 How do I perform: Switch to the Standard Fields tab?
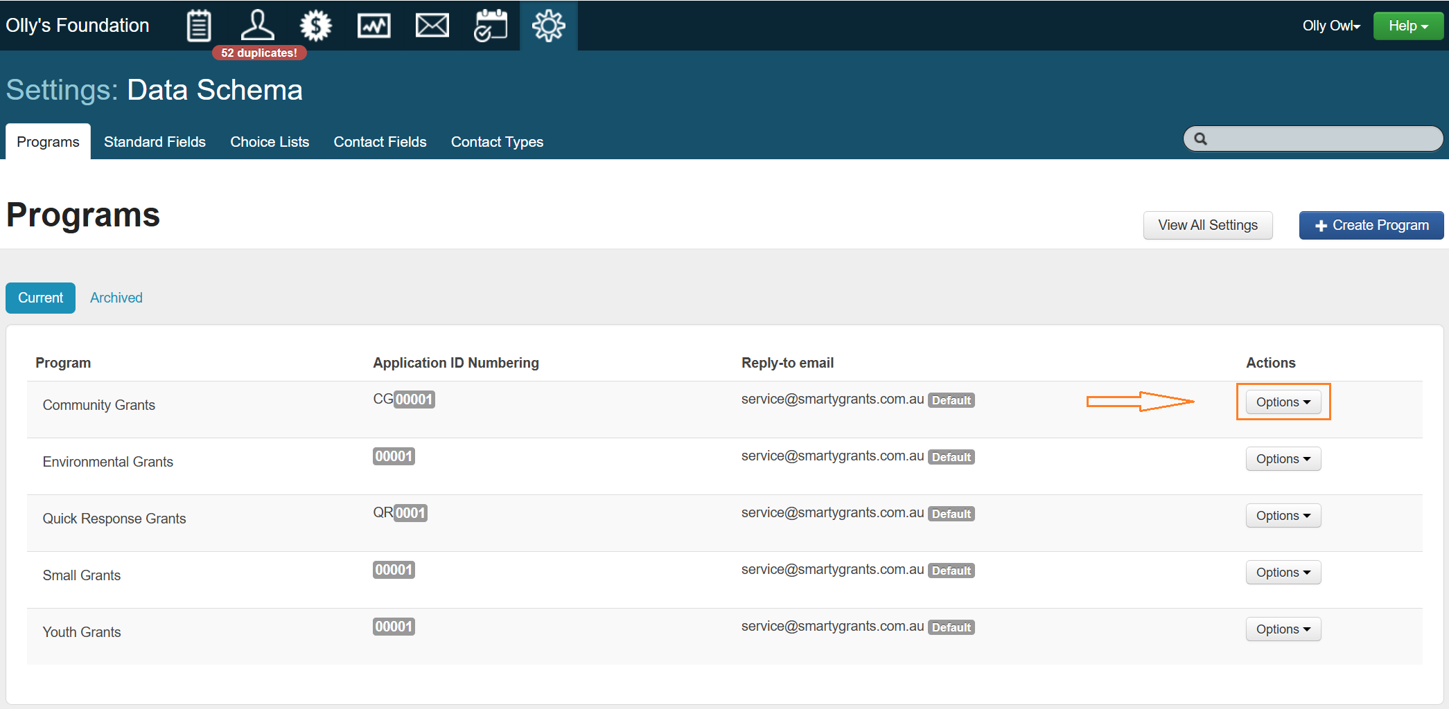(x=155, y=142)
